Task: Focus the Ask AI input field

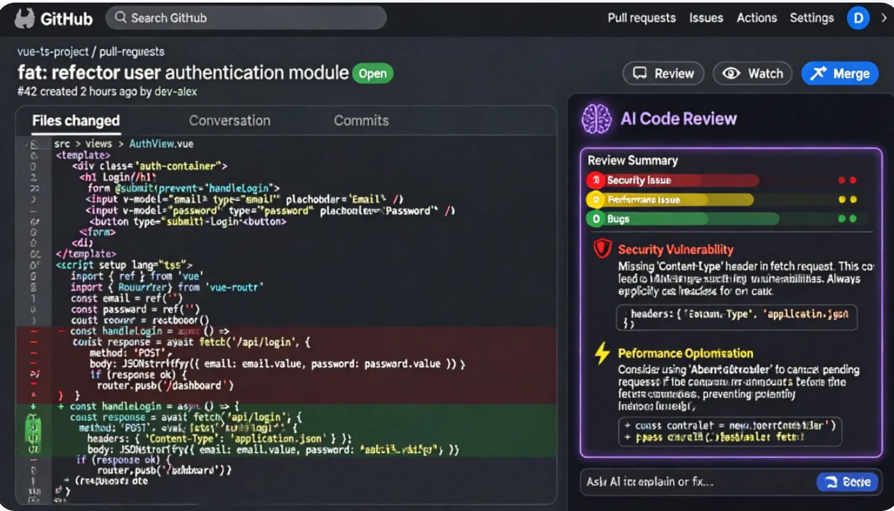Action: [x=698, y=482]
